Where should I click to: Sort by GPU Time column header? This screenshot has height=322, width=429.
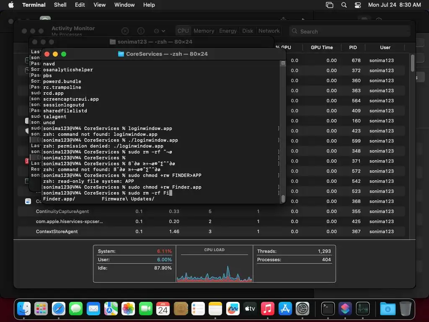[x=322, y=47]
